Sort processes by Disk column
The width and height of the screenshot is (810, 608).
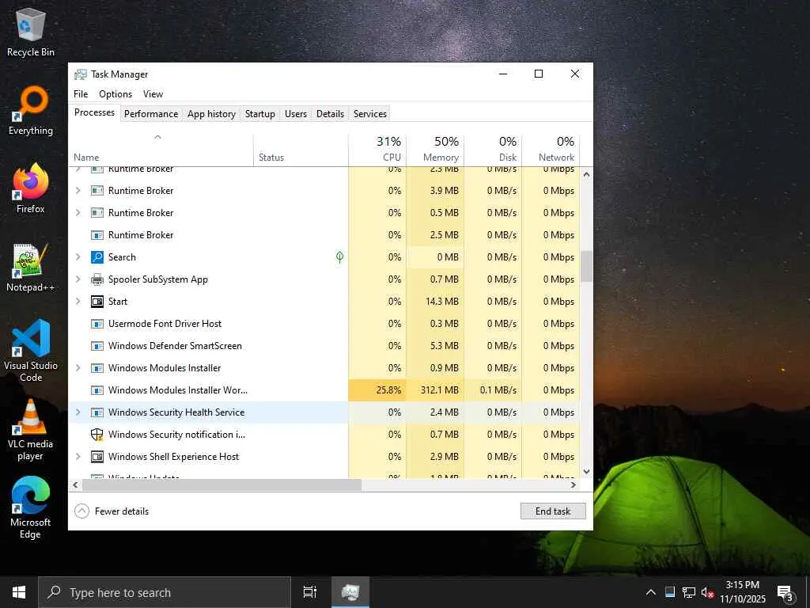point(493,150)
